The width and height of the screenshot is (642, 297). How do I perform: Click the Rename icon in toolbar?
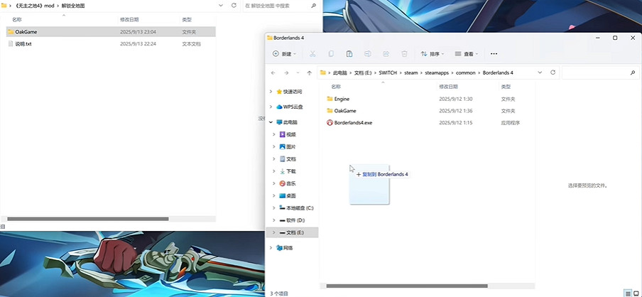pyautogui.click(x=368, y=54)
